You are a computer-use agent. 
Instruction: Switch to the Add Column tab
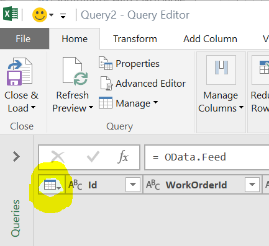[210, 39]
